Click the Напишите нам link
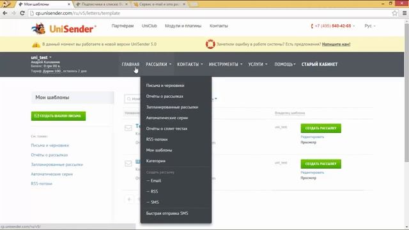409x230 pixels. [336, 44]
